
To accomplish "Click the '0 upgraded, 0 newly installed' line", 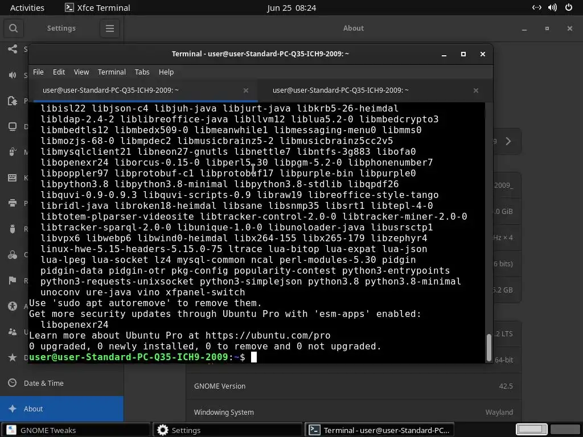I will [x=205, y=347].
